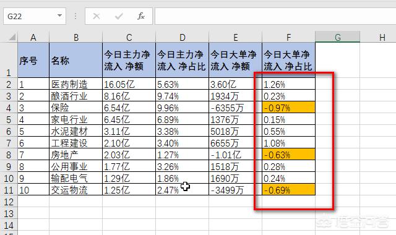Click the Name Box showing G22
This screenshot has width=396, height=235.
35,16
